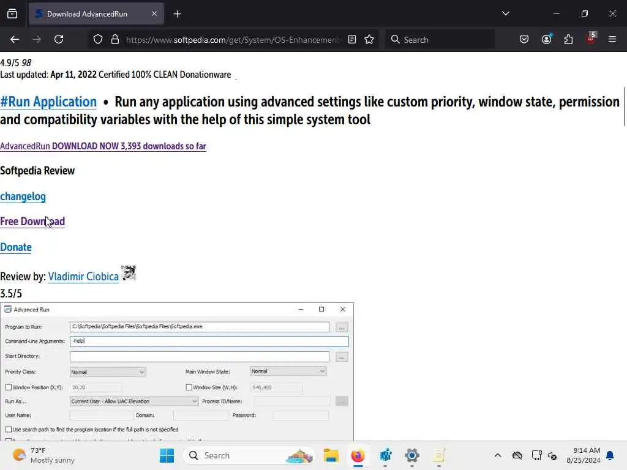Show site security padlock information
This screenshot has height=470, width=627.
point(115,40)
